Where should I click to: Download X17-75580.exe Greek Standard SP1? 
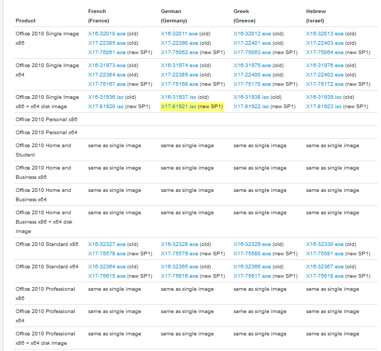[x=252, y=254]
